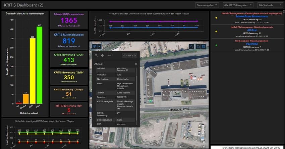Click the green line point labeled 413 in trend chart
Screen dimensions: 285x149
pyautogui.click(x=78, y=132)
